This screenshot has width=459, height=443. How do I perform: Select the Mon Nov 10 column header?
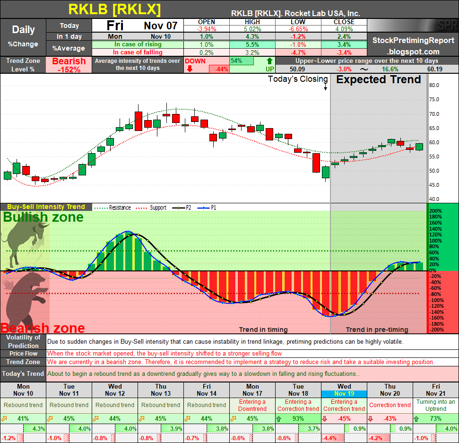coord(23,390)
